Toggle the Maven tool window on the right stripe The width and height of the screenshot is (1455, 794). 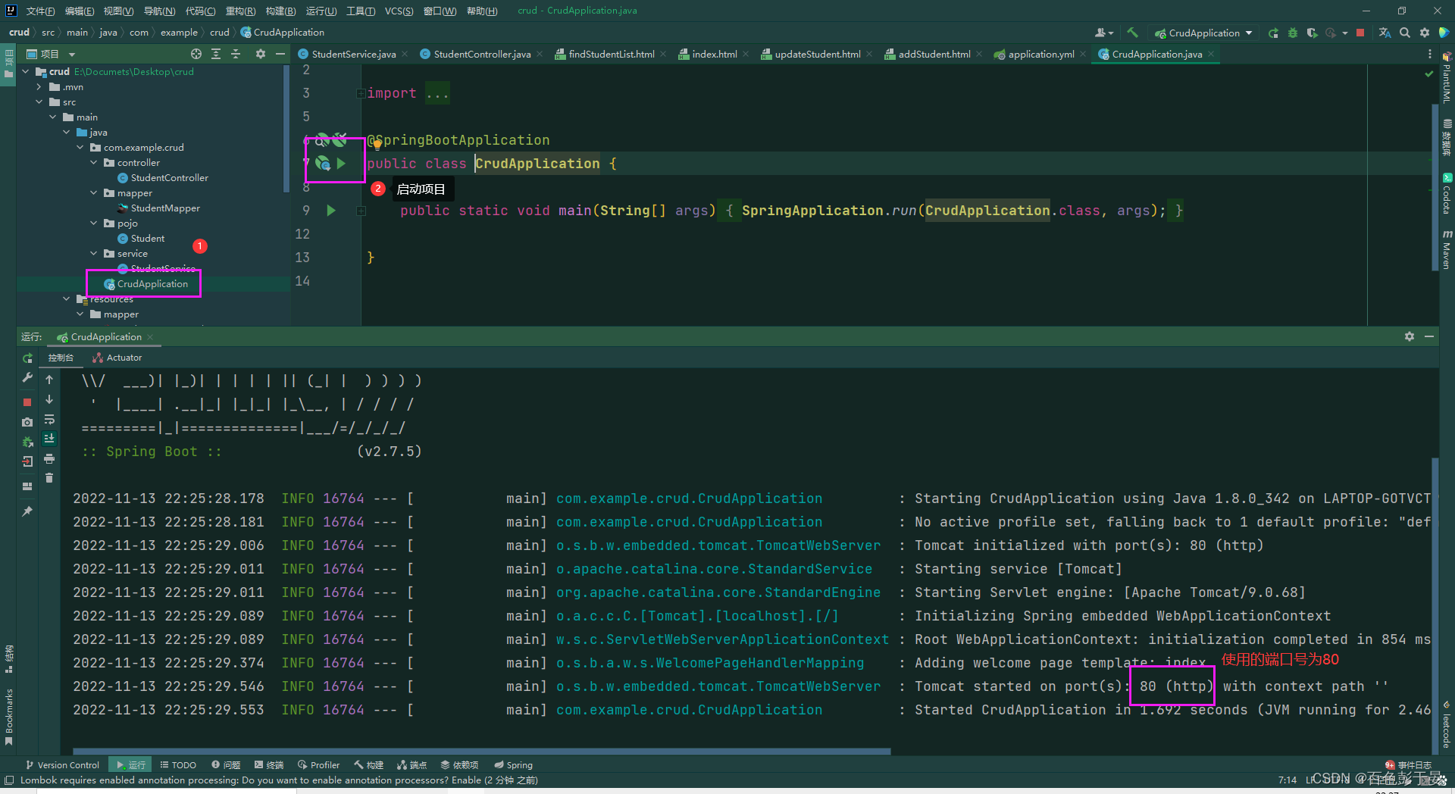tap(1447, 251)
